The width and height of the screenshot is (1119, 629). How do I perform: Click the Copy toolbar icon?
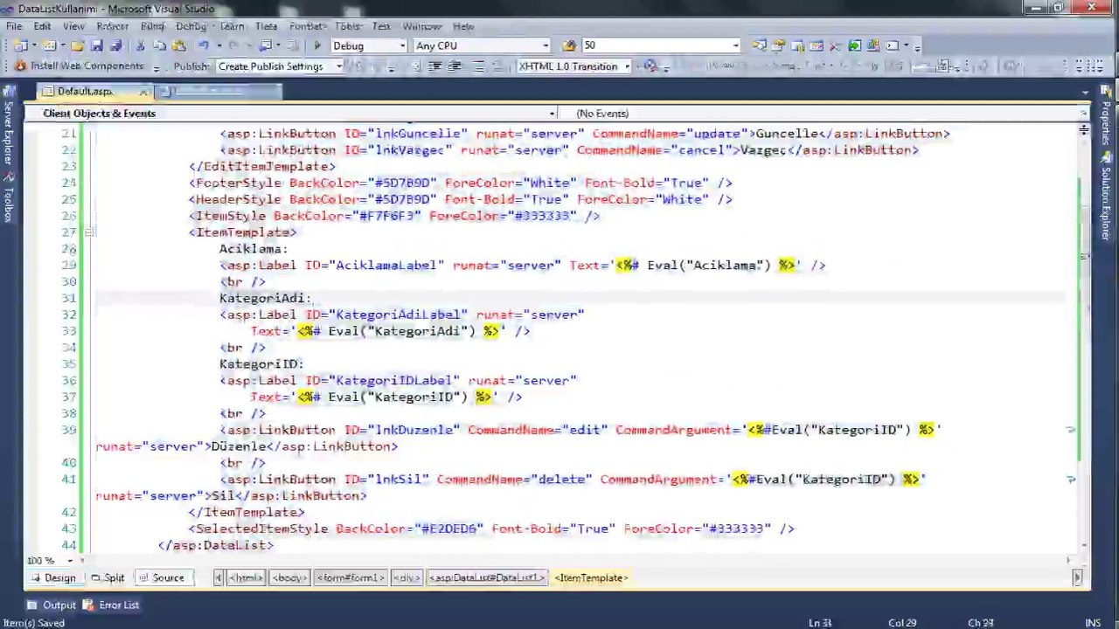160,45
